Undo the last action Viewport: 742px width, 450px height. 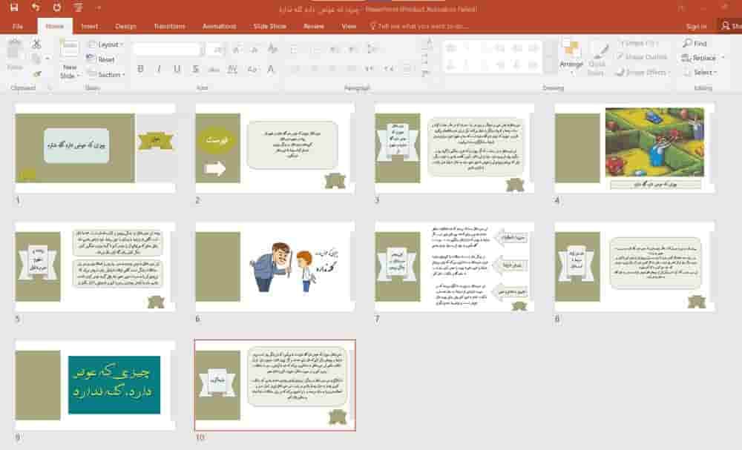pos(36,7)
